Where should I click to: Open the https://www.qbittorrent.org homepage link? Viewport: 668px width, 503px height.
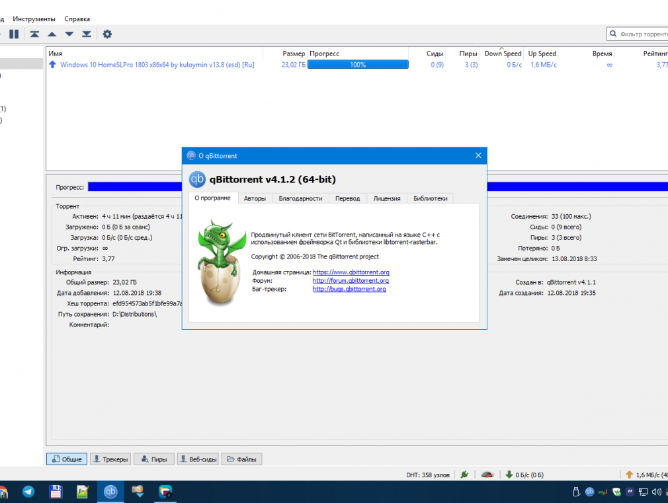coord(351,272)
